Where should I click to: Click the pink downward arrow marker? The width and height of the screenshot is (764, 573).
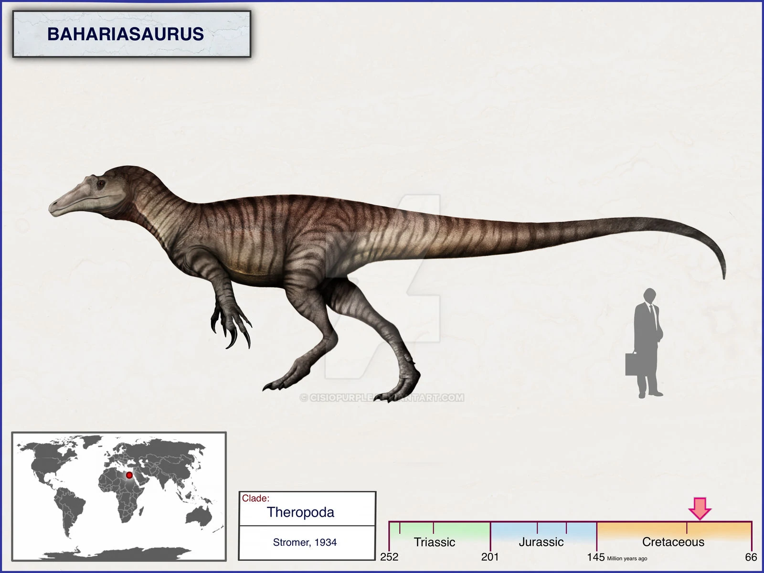pos(700,509)
